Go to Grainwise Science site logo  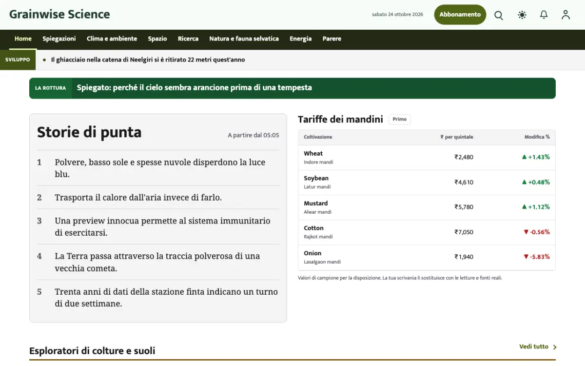pos(59,15)
